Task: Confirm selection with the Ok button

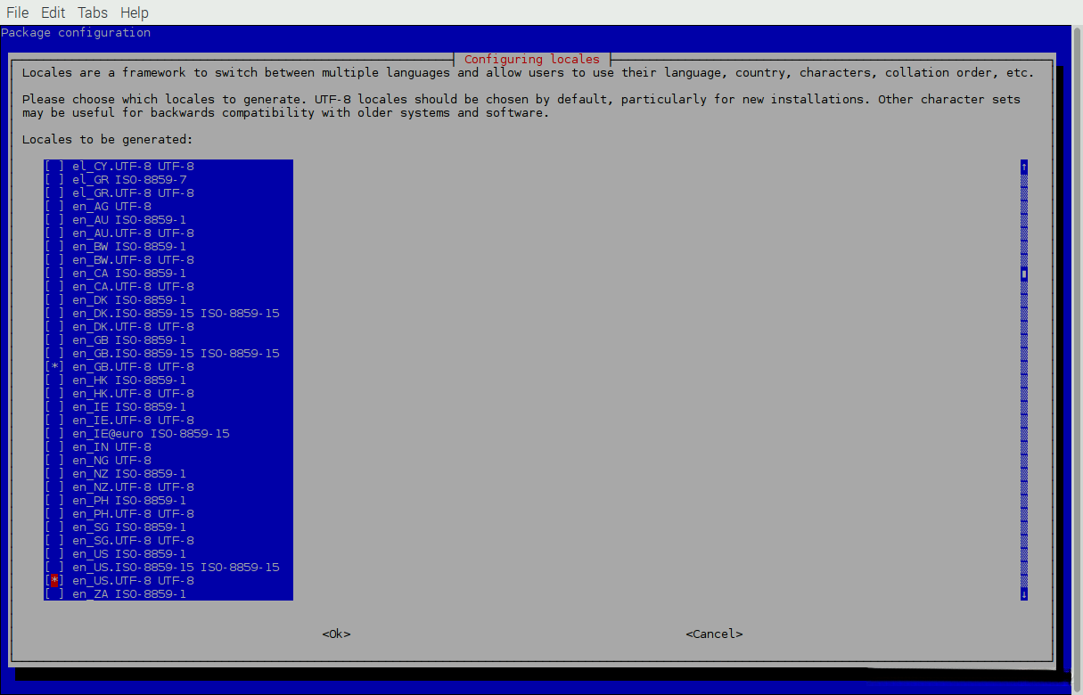Action: coord(336,634)
